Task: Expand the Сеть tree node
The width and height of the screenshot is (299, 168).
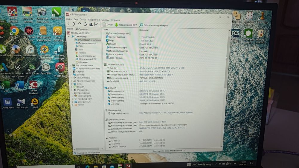Action: 72,84
